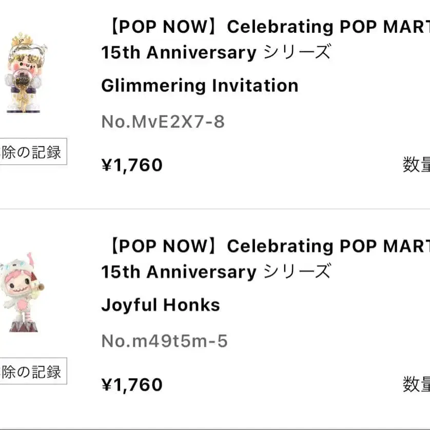Click "15th Anniversary" text above Glimmering Invitation
430x430 pixels.
[x=179, y=52]
